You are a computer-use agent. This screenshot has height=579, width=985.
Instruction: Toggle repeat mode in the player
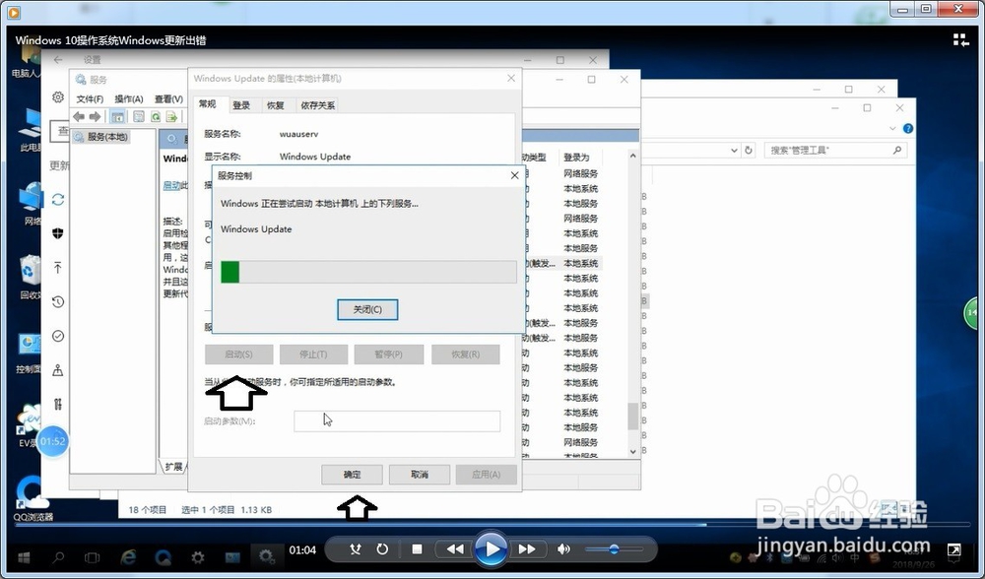382,549
